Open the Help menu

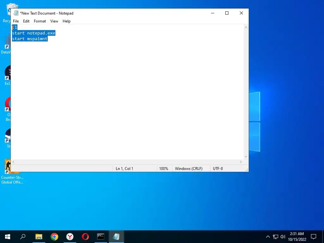(x=66, y=21)
